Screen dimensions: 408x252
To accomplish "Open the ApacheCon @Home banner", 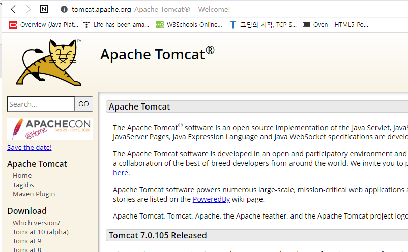I will click(x=50, y=129).
